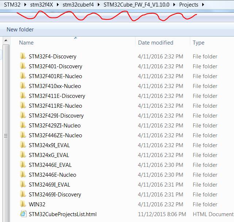Image resolution: width=234 pixels, height=222 pixels.
Task: Go to STM32 in the address bar
Action: pos(12,5)
